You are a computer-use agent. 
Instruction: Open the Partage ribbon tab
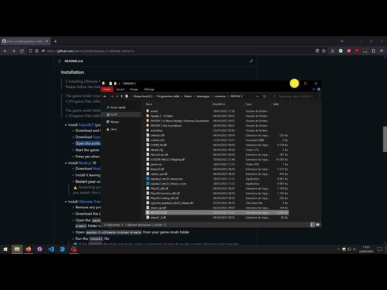[134, 89]
